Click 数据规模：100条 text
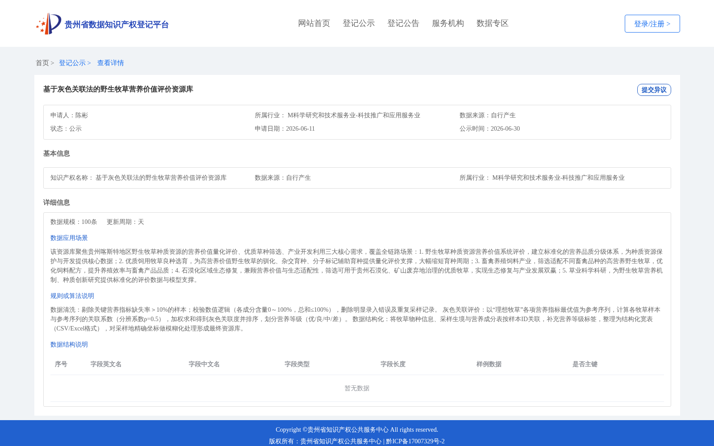This screenshot has width=714, height=446. click(74, 222)
